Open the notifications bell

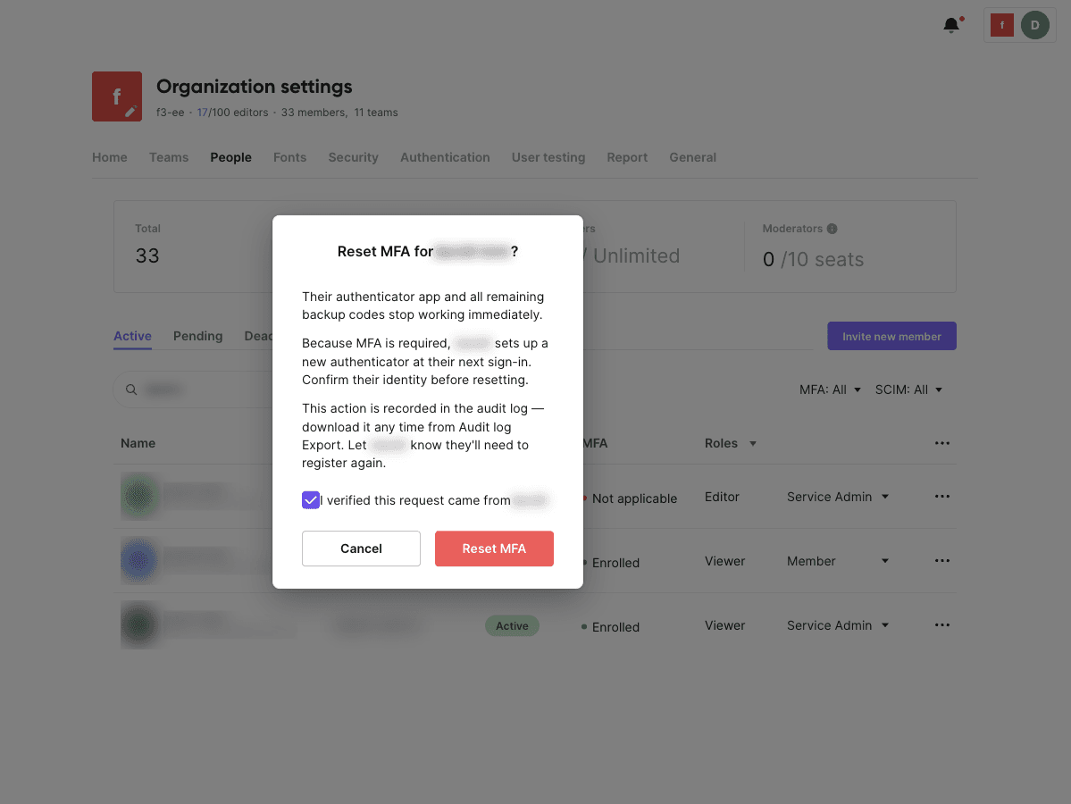click(x=950, y=25)
